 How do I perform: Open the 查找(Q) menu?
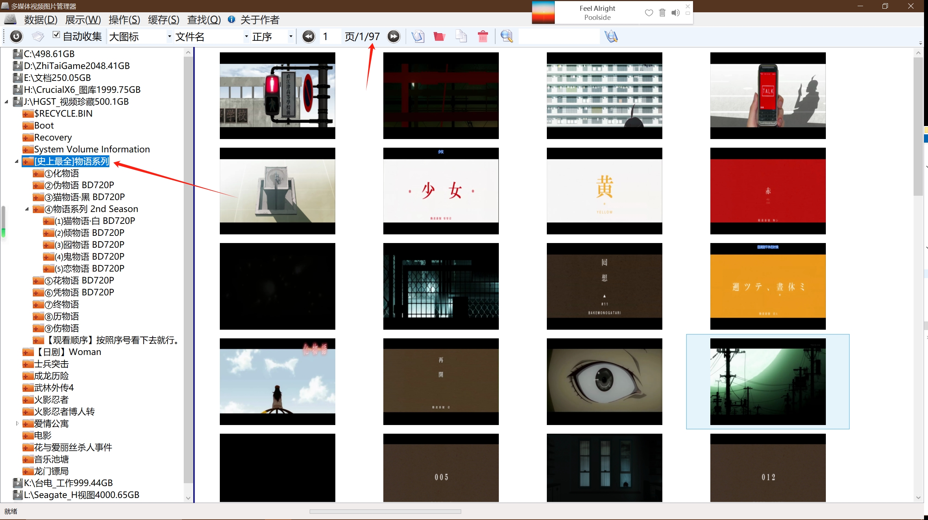[x=204, y=19]
